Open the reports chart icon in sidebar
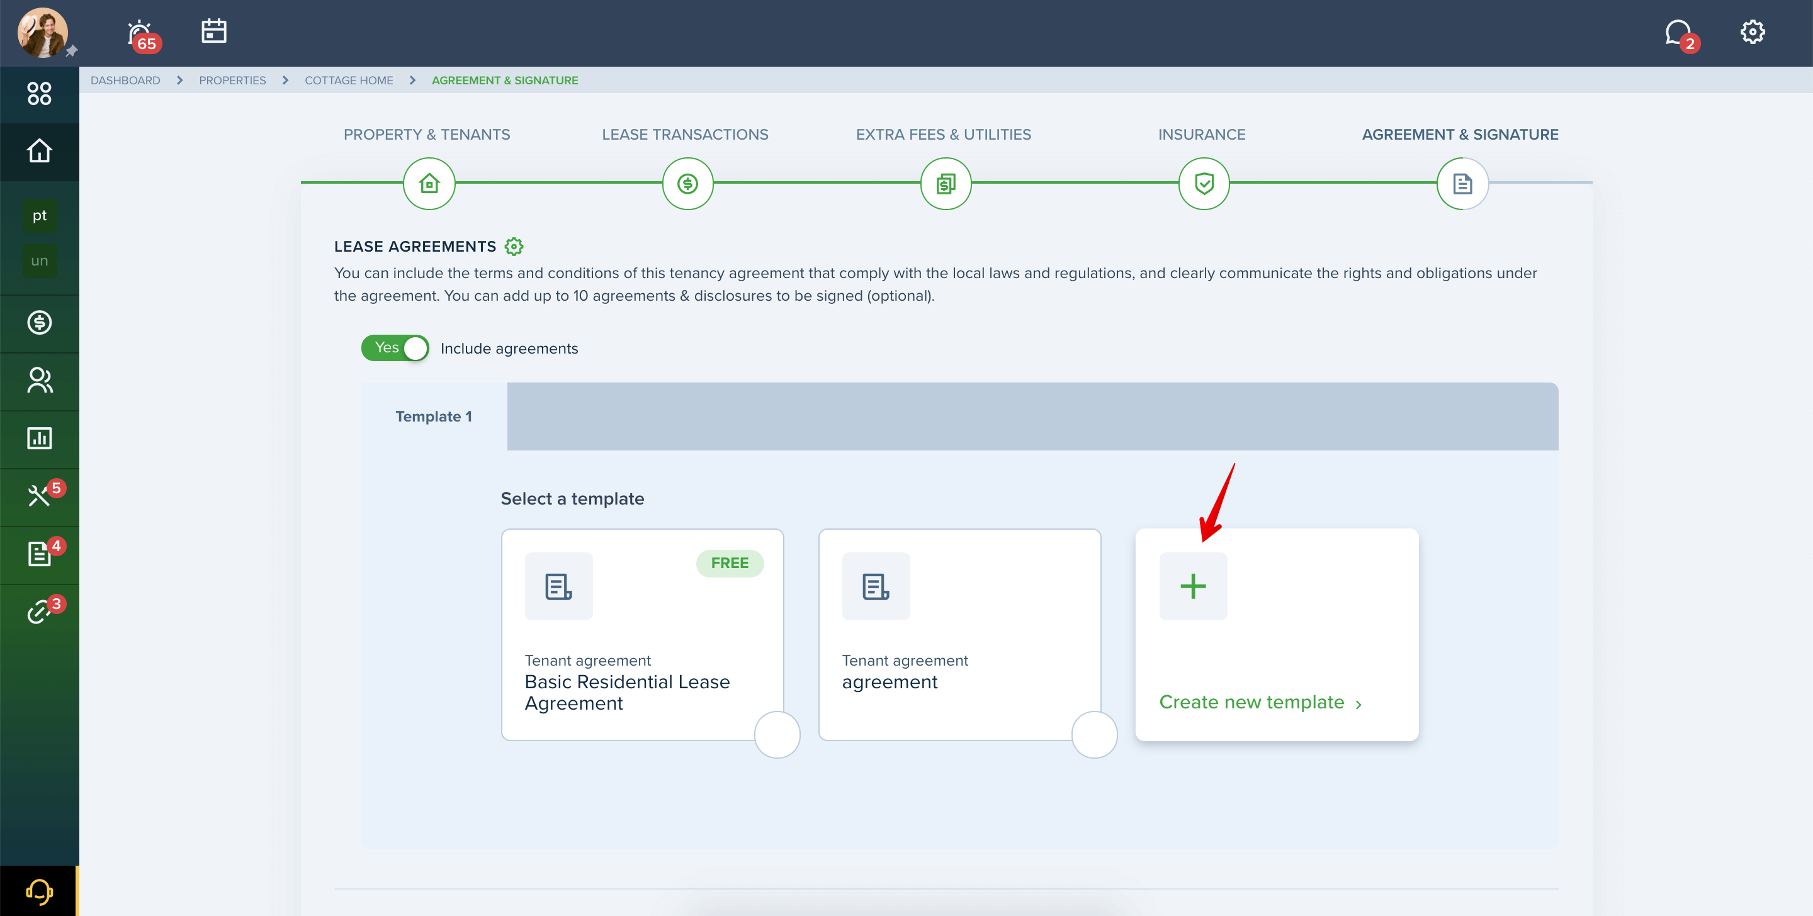This screenshot has height=916, width=1813. 40,438
